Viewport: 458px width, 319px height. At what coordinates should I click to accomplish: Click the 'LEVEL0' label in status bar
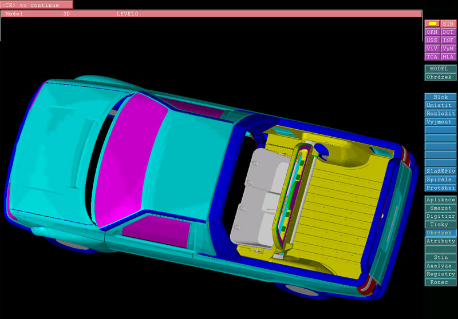[127, 14]
